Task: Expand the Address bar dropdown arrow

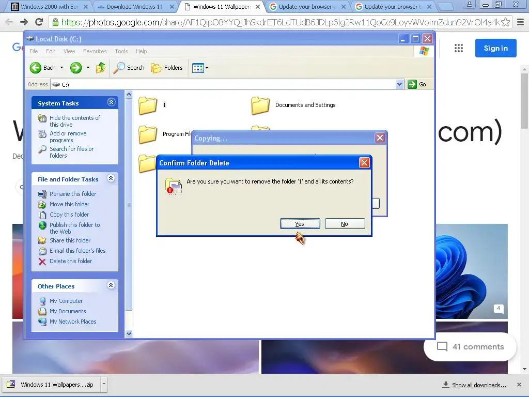Action: 399,84
